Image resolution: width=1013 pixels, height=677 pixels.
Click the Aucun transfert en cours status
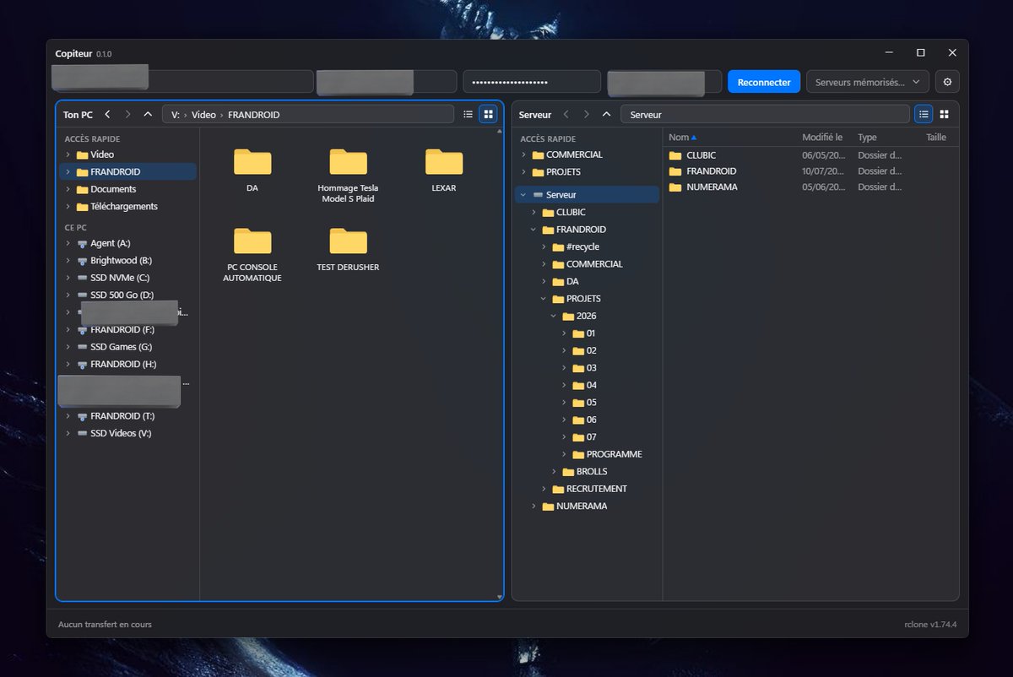coord(105,625)
